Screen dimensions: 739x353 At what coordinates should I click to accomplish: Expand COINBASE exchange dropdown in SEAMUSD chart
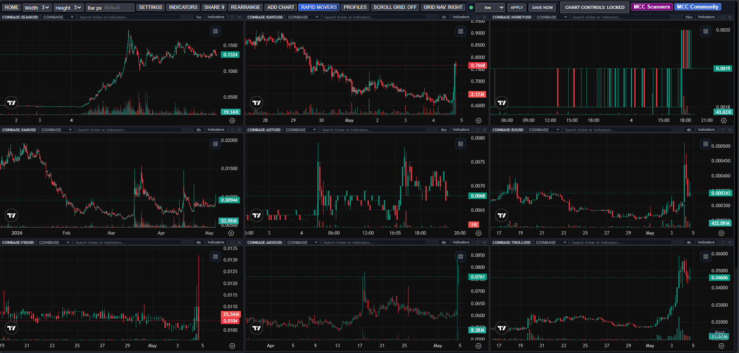point(59,17)
